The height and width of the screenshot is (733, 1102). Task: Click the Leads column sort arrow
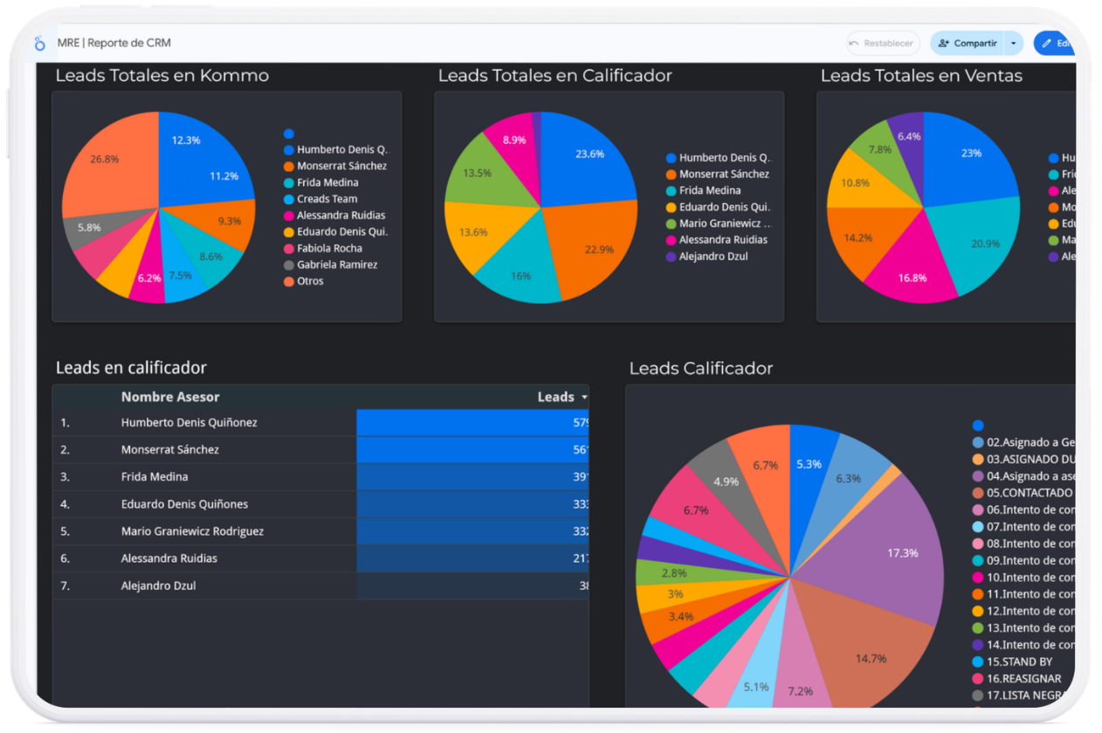(583, 398)
